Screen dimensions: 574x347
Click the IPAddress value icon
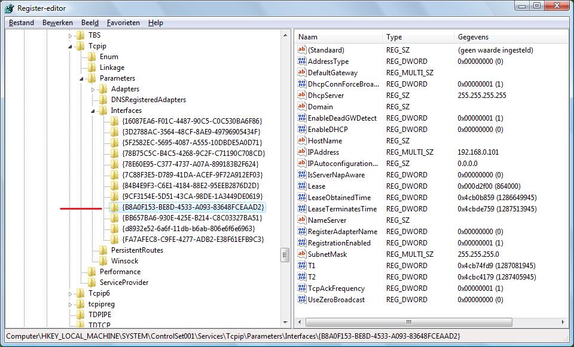pyautogui.click(x=302, y=152)
